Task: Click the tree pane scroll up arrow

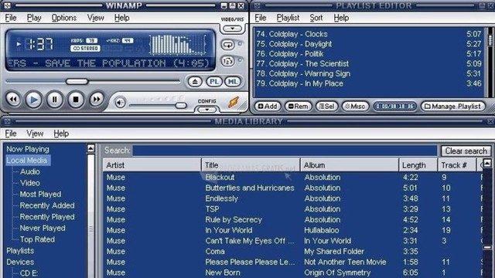Action: tap(91, 148)
